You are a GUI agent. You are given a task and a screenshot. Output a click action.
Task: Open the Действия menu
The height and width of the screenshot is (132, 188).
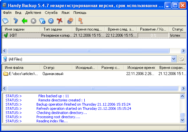tap(33, 13)
